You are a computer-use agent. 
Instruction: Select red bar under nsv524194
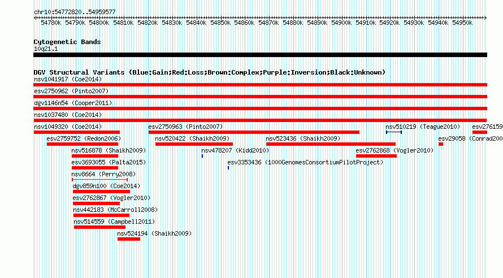(x=129, y=239)
